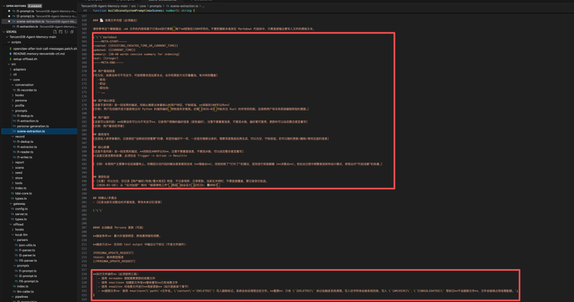Expand the seed folder
Viewport: 574px width, 302px height.
pos(12,172)
